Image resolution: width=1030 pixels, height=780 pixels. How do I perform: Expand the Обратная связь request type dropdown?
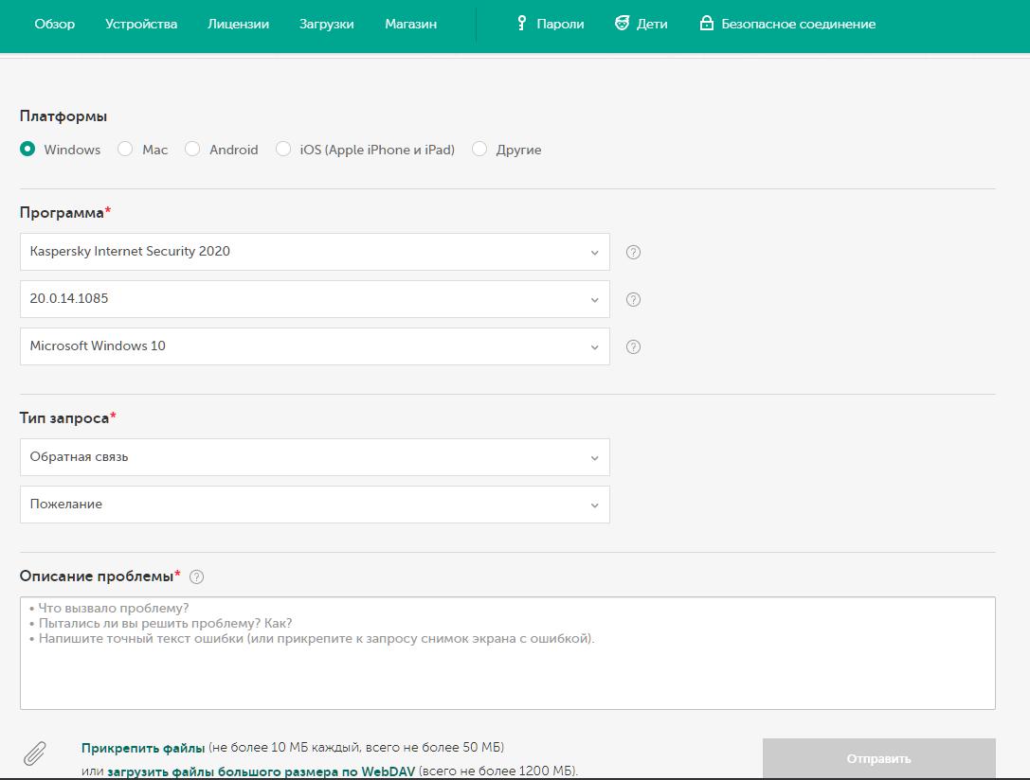tap(315, 457)
